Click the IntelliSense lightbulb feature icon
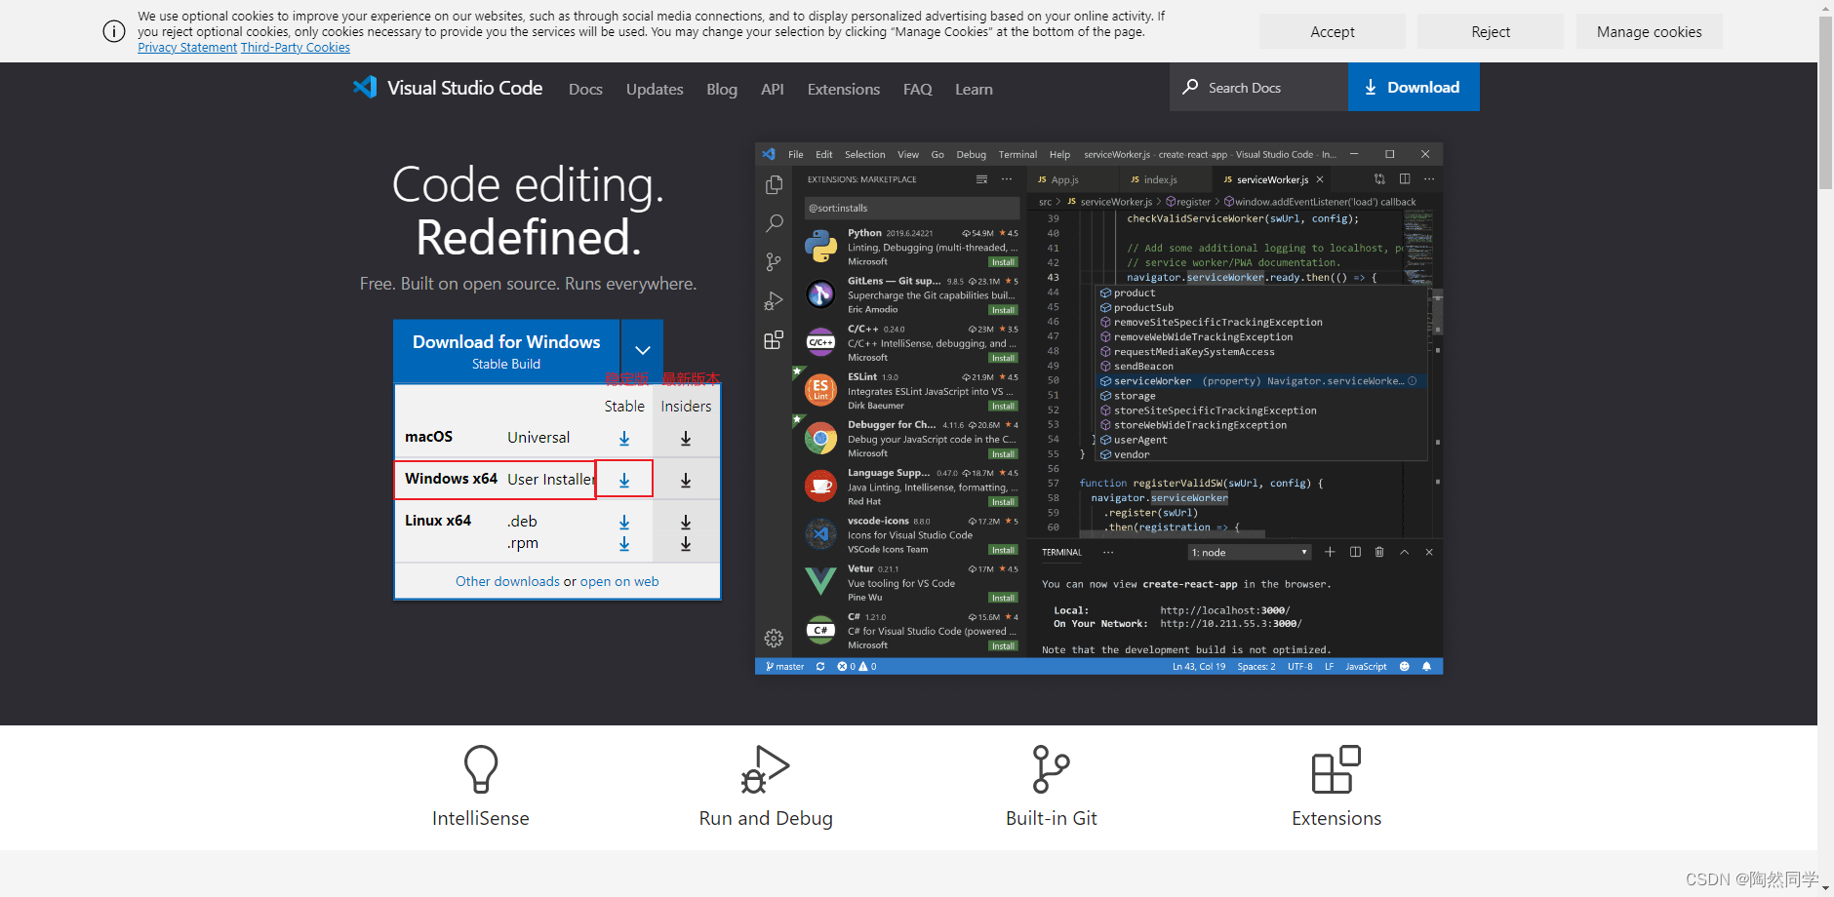Screen dimensions: 1834x897 [481, 769]
